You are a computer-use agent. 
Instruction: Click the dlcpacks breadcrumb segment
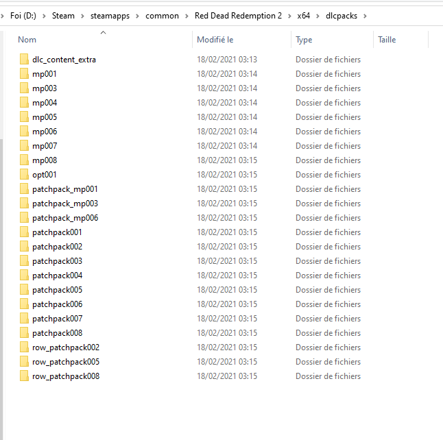(342, 16)
